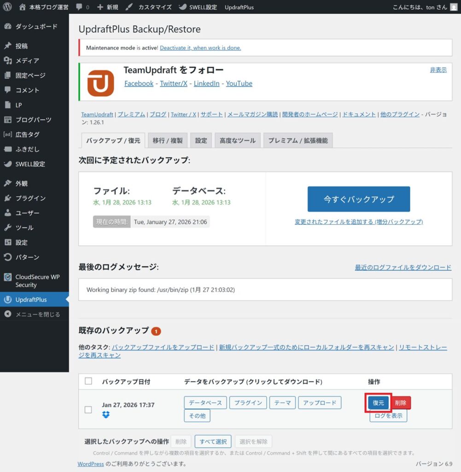
Task: Click the Dropbox icon under backup date
Action: [106, 415]
